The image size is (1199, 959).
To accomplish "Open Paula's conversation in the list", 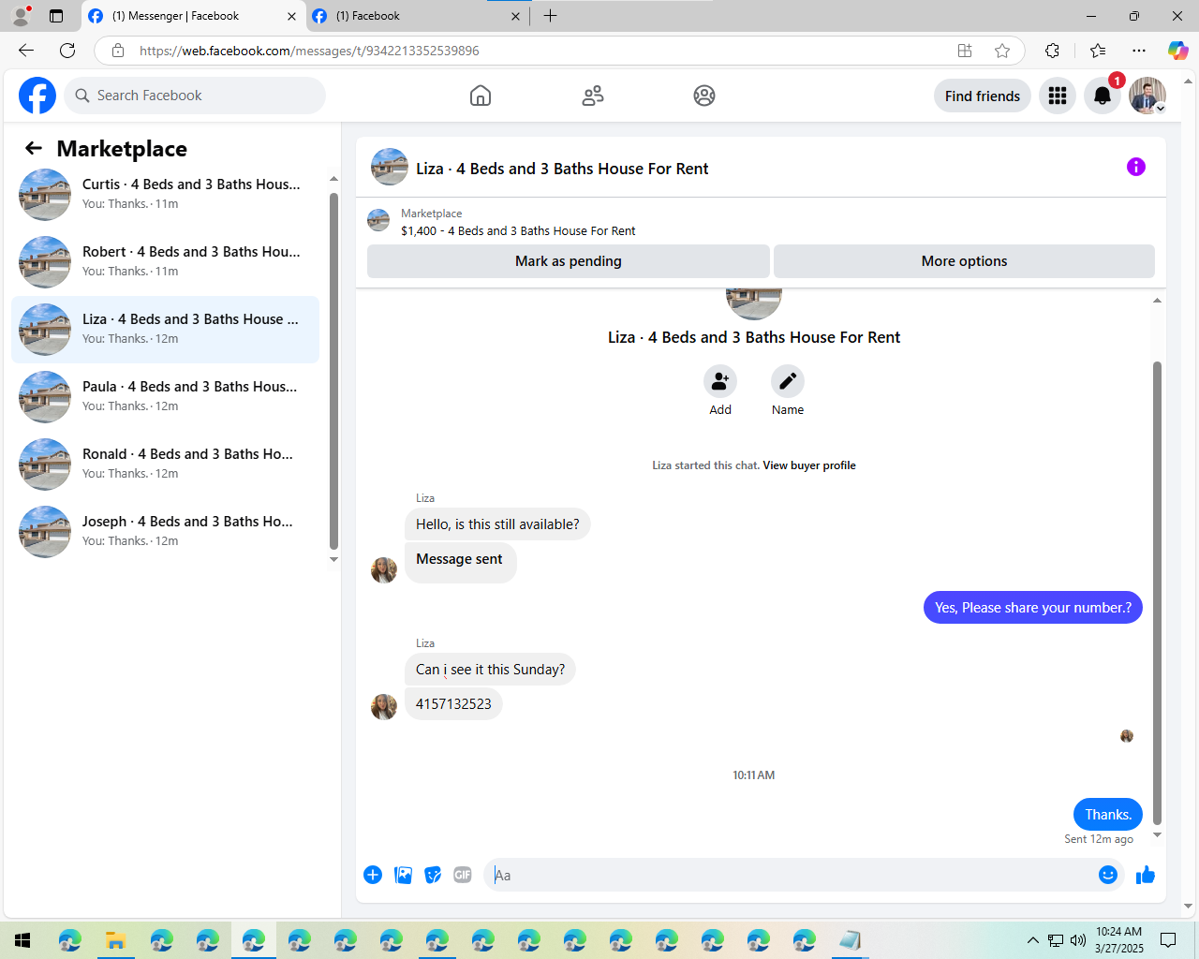I will point(165,397).
